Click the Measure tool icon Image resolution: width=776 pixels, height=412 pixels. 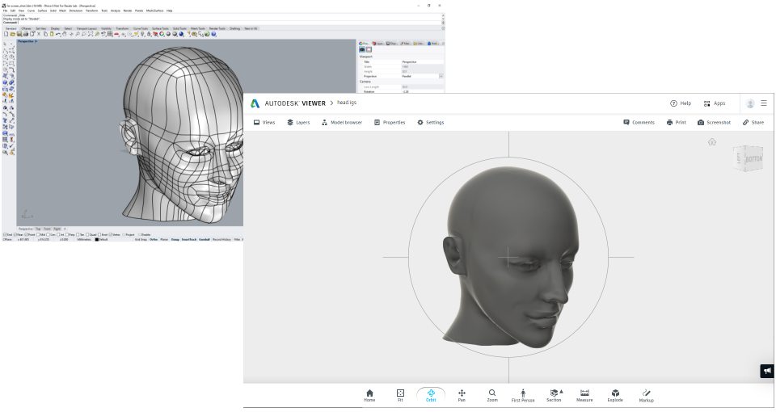(x=584, y=394)
